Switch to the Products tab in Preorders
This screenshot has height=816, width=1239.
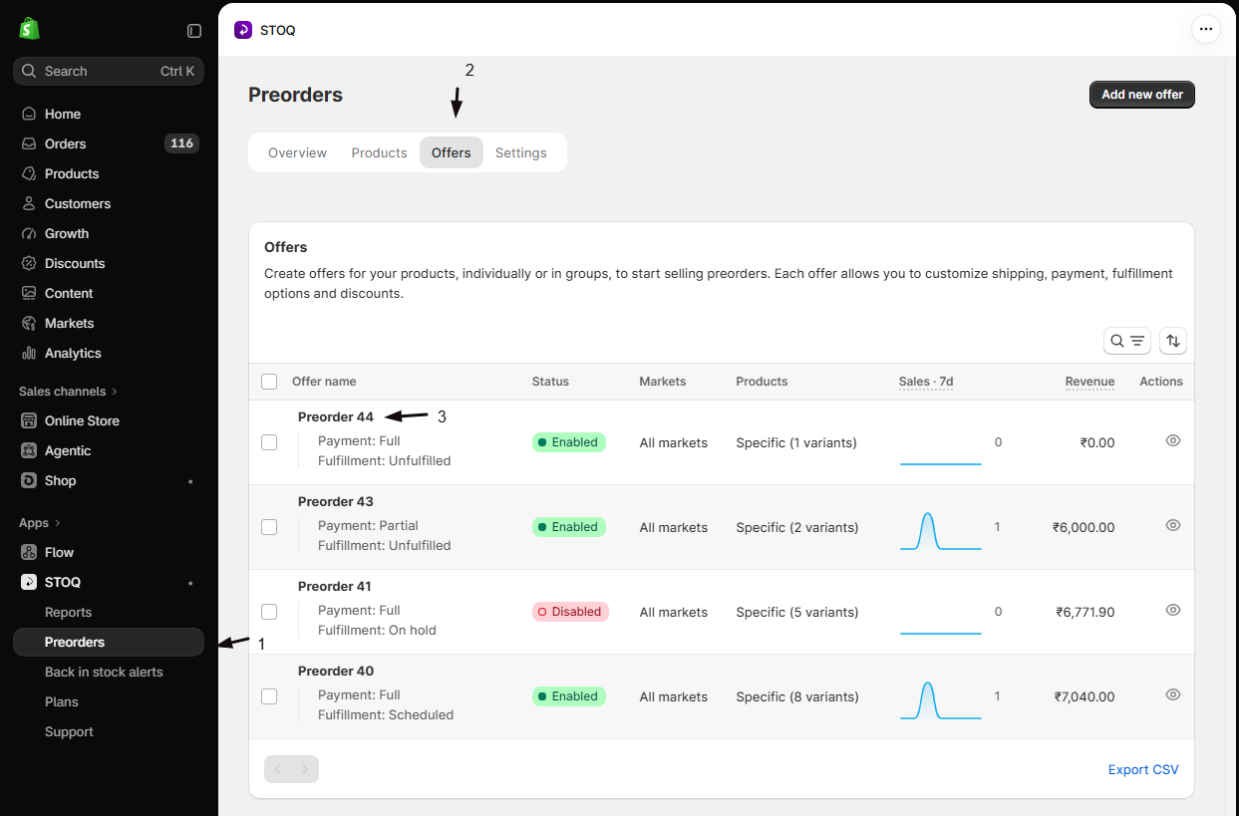(x=379, y=152)
